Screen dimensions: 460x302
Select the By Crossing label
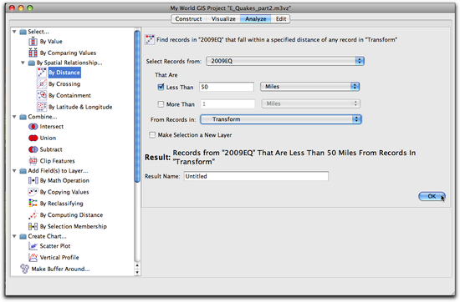(x=64, y=84)
